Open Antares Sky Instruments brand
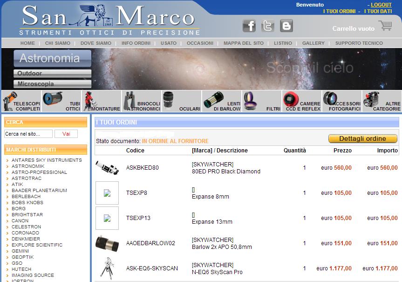Image resolution: width=402 pixels, height=282 pixels. [47, 160]
